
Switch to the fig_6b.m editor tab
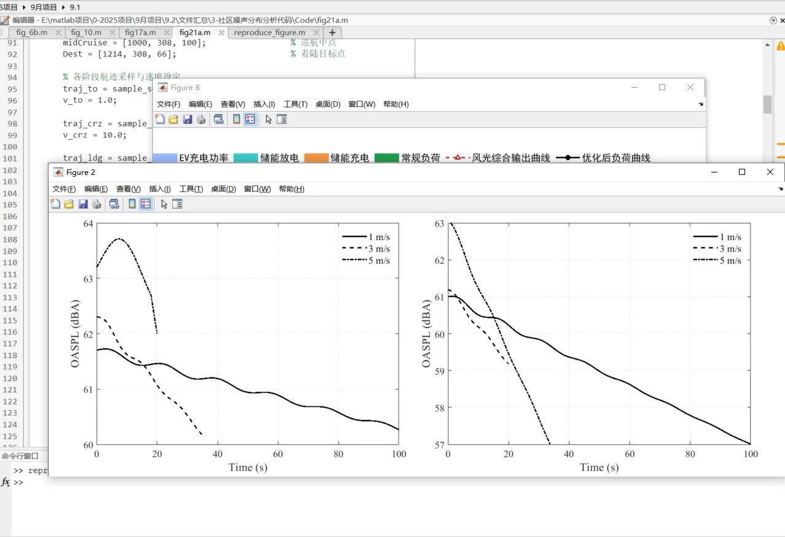[31, 33]
